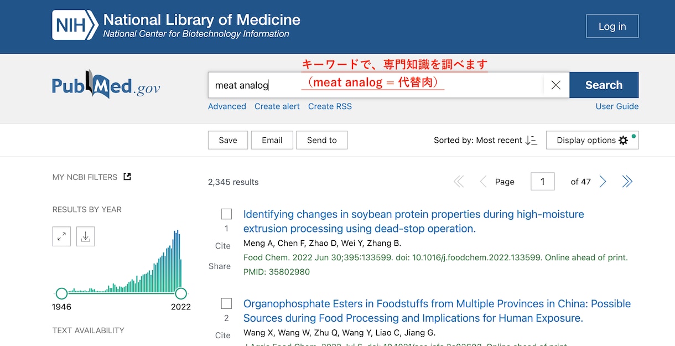
Task: Open Organophosphate Esters in Foodstuffs article
Action: pyautogui.click(x=437, y=311)
